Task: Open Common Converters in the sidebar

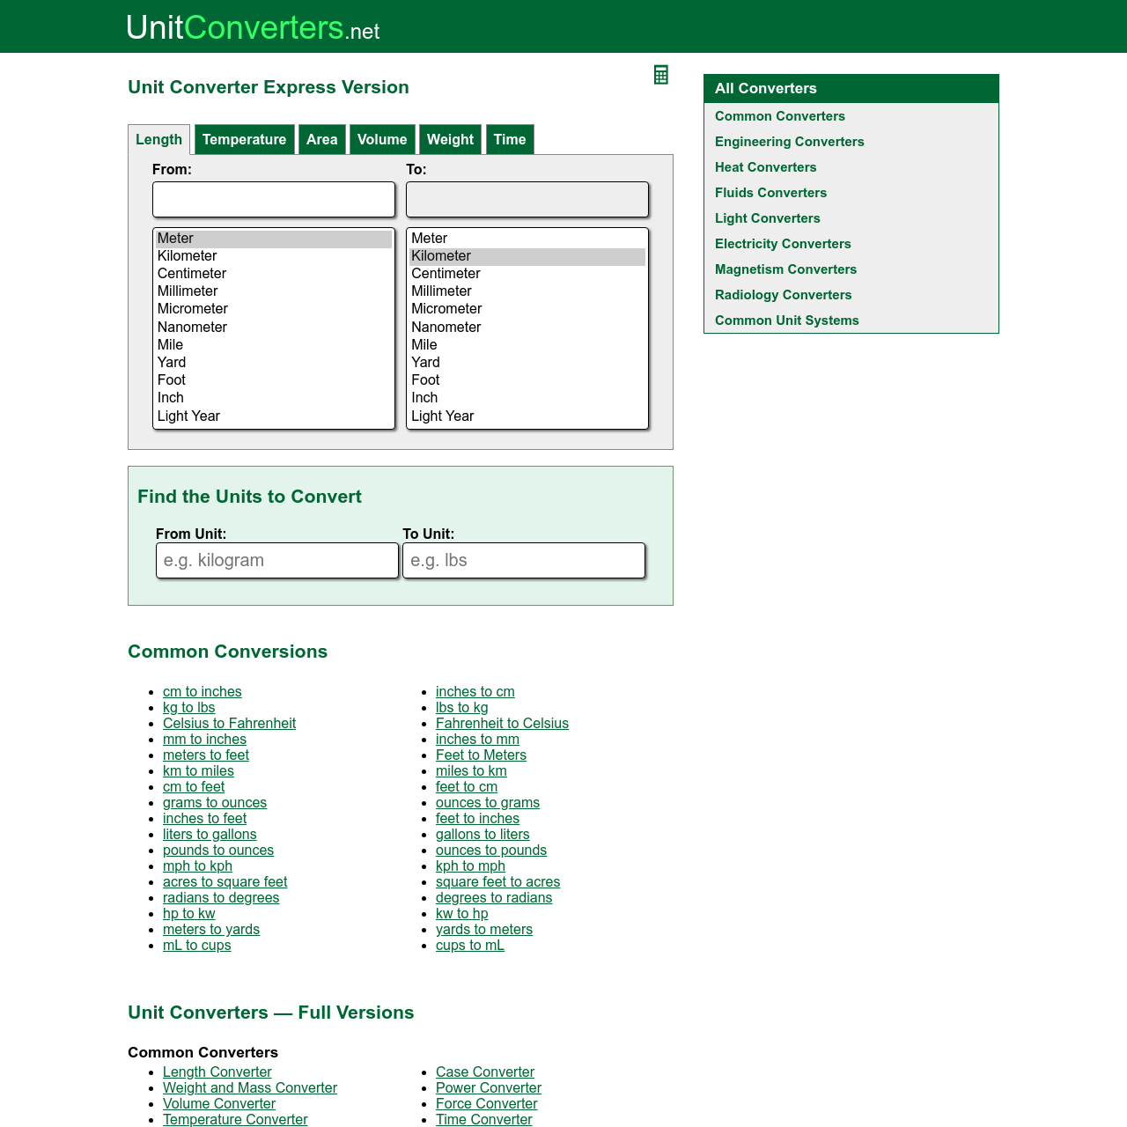Action: pos(779,116)
